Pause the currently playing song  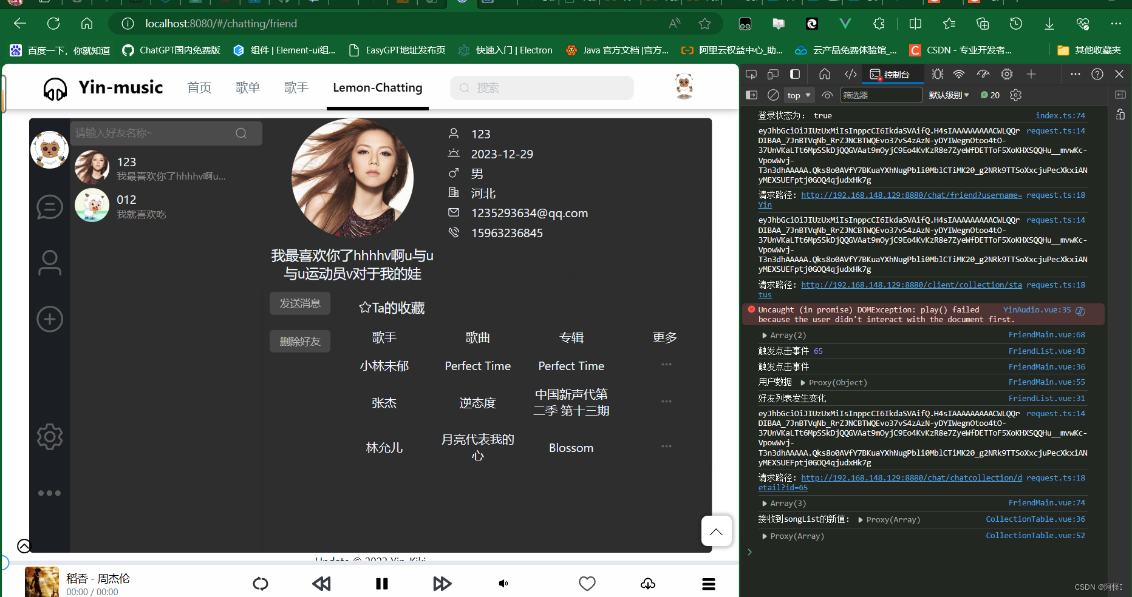click(381, 584)
